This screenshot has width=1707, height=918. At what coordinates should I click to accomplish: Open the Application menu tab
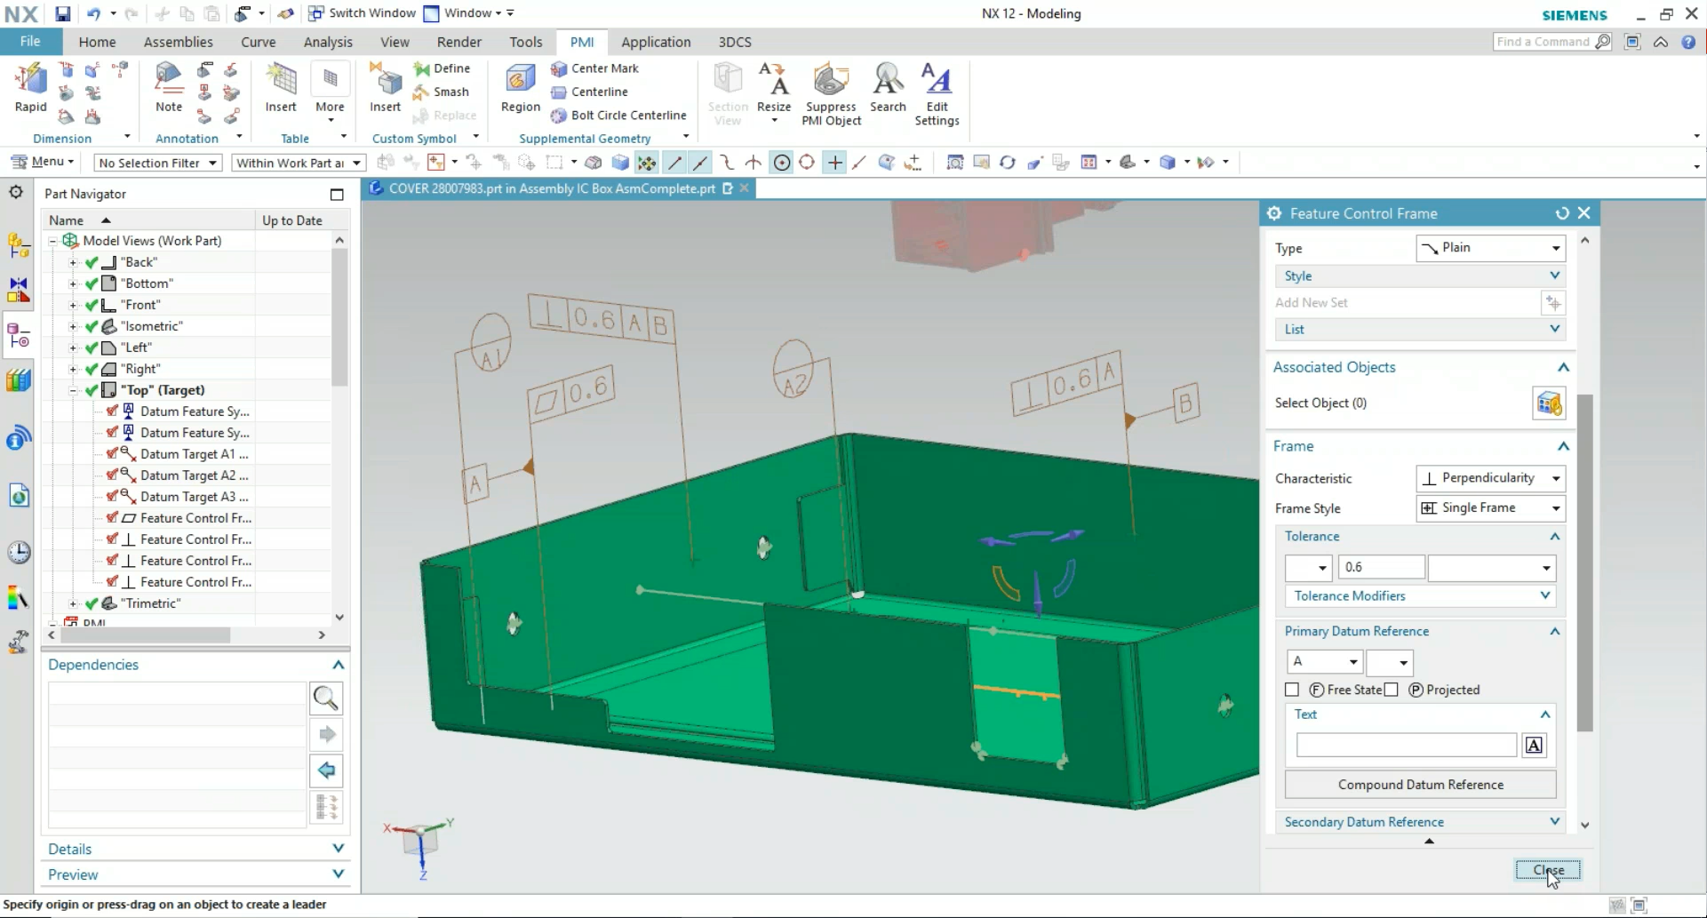coord(656,41)
